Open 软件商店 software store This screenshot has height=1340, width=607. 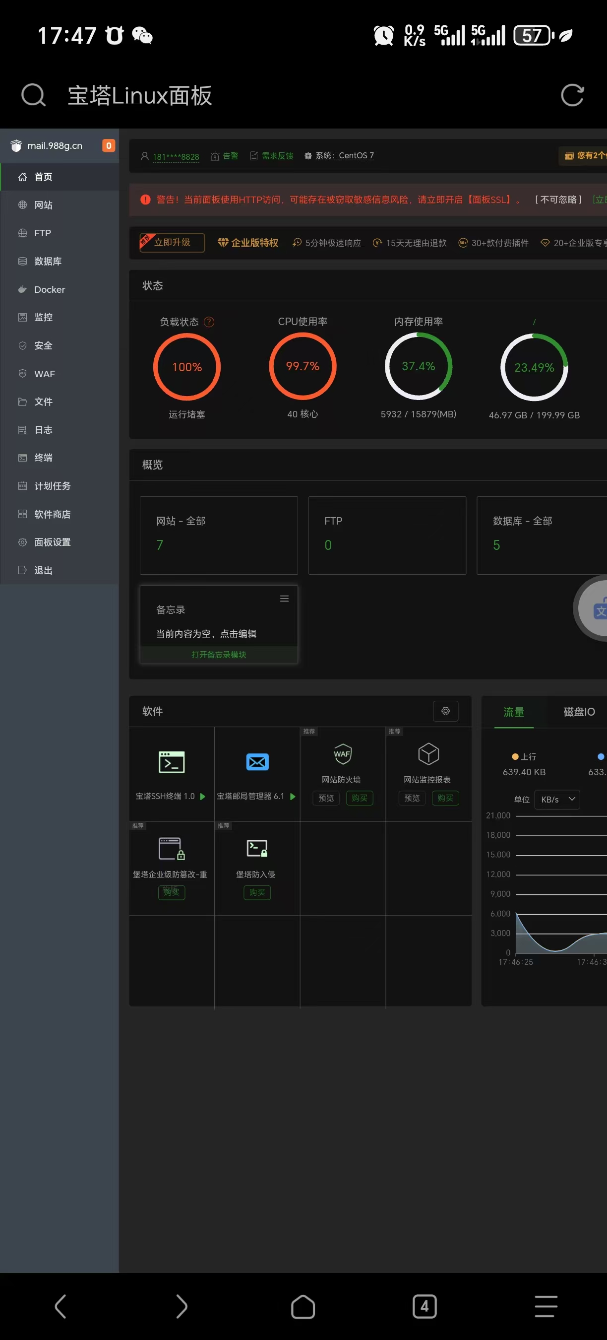point(60,514)
